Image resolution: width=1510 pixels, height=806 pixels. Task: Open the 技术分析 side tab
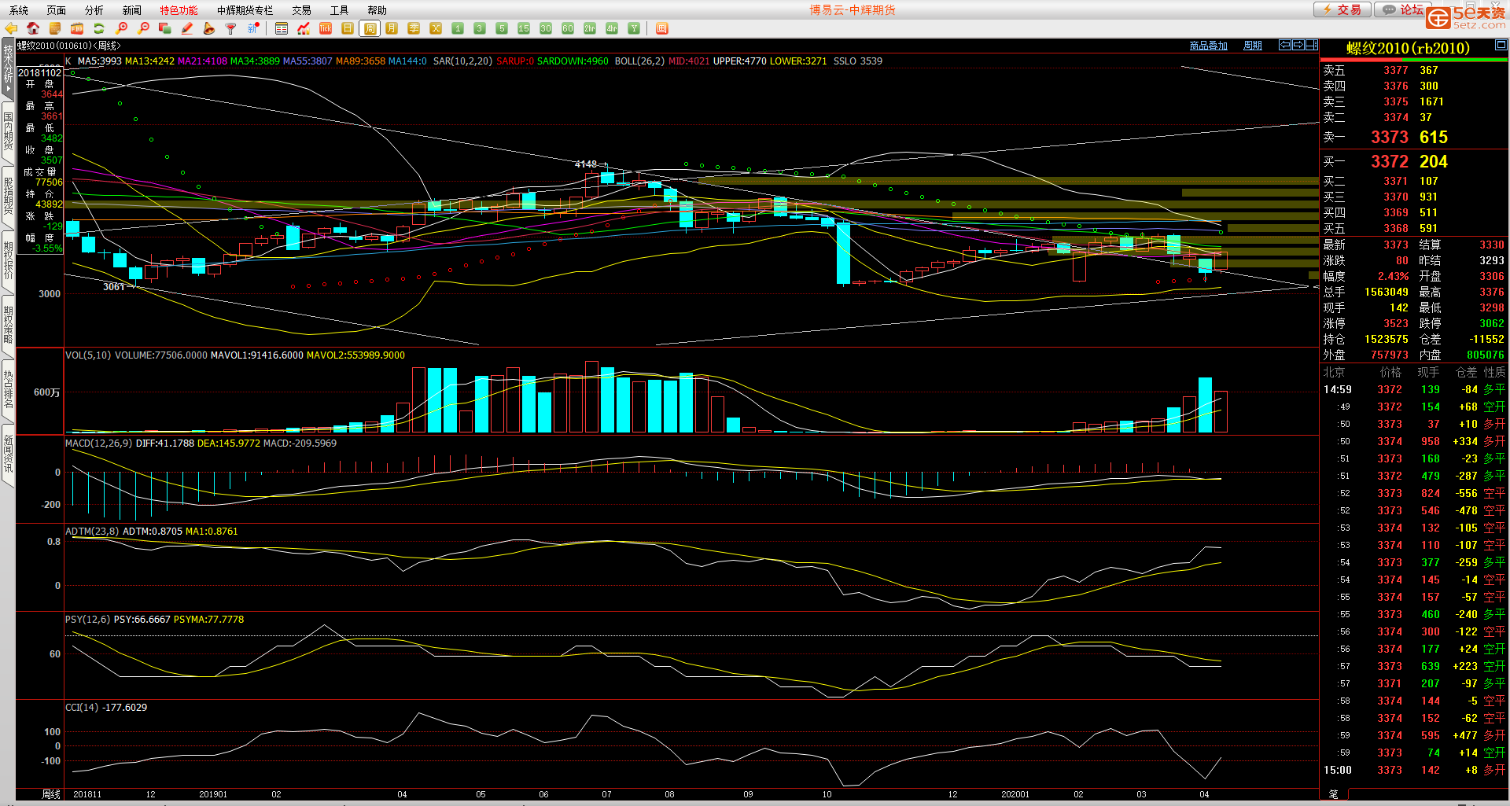(x=8, y=68)
